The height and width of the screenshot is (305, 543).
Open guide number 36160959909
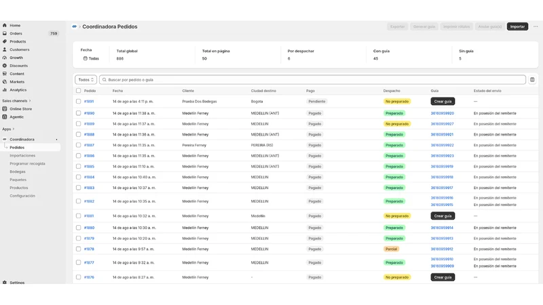point(443,266)
